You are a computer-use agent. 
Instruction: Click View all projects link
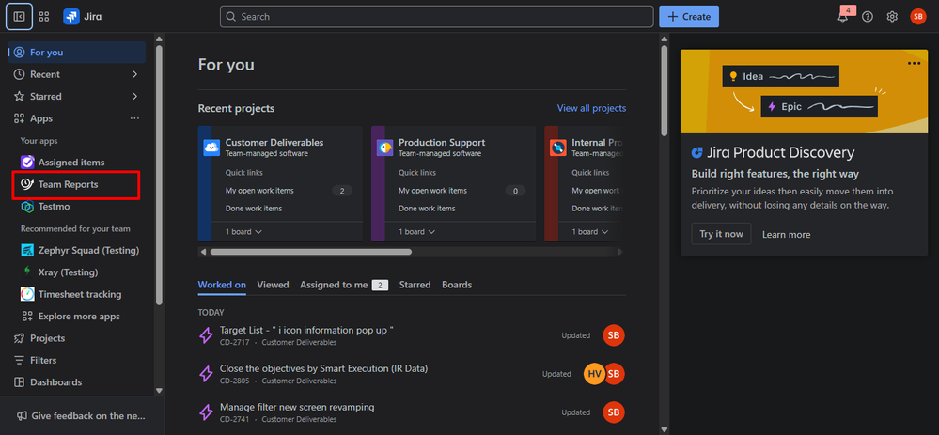coord(591,108)
